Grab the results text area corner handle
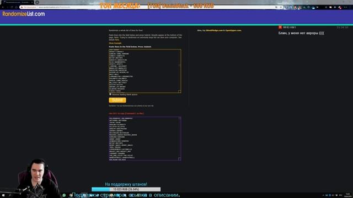353x198 pixels. coord(180,159)
